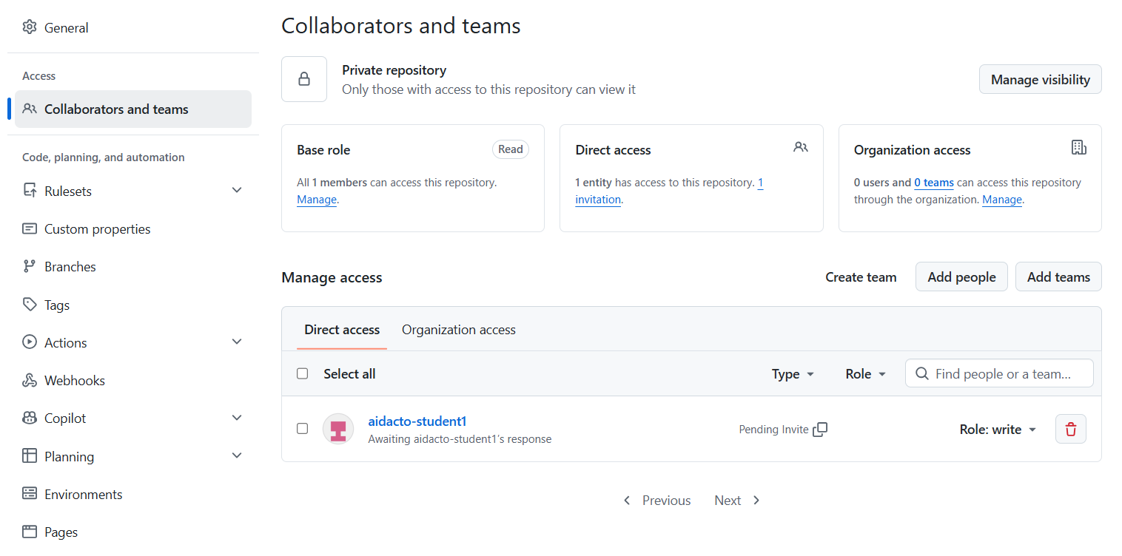Click the Environments server icon
Viewport: 1122px width, 556px height.
click(x=30, y=493)
